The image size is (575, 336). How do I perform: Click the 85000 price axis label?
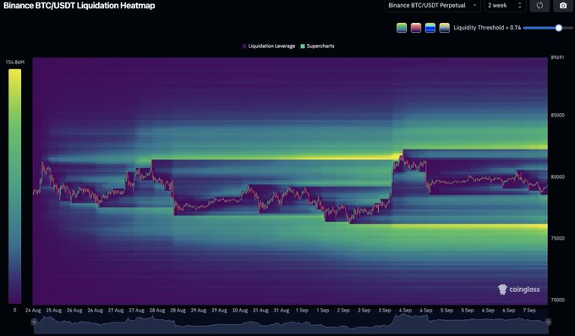(558, 116)
